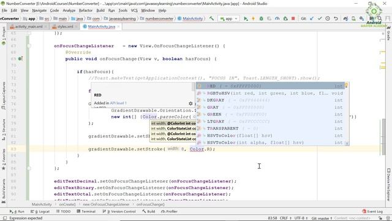The image size is (392, 221).
Task: Click override gutter icon beside onFocusChange
Action: click(x=20, y=59)
